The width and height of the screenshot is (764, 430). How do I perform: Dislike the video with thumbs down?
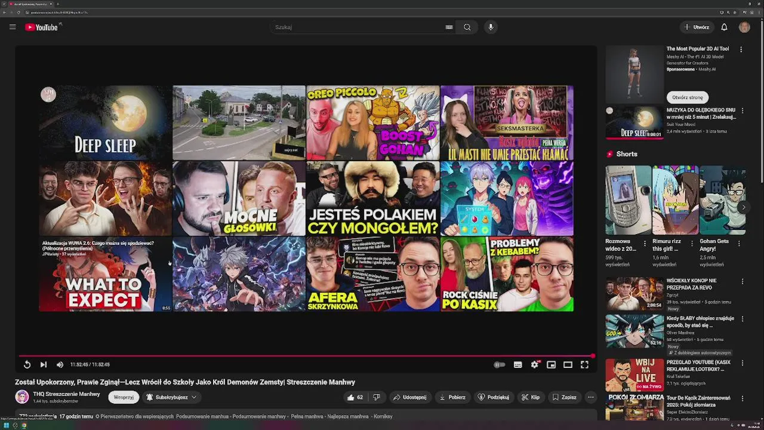[376, 397]
